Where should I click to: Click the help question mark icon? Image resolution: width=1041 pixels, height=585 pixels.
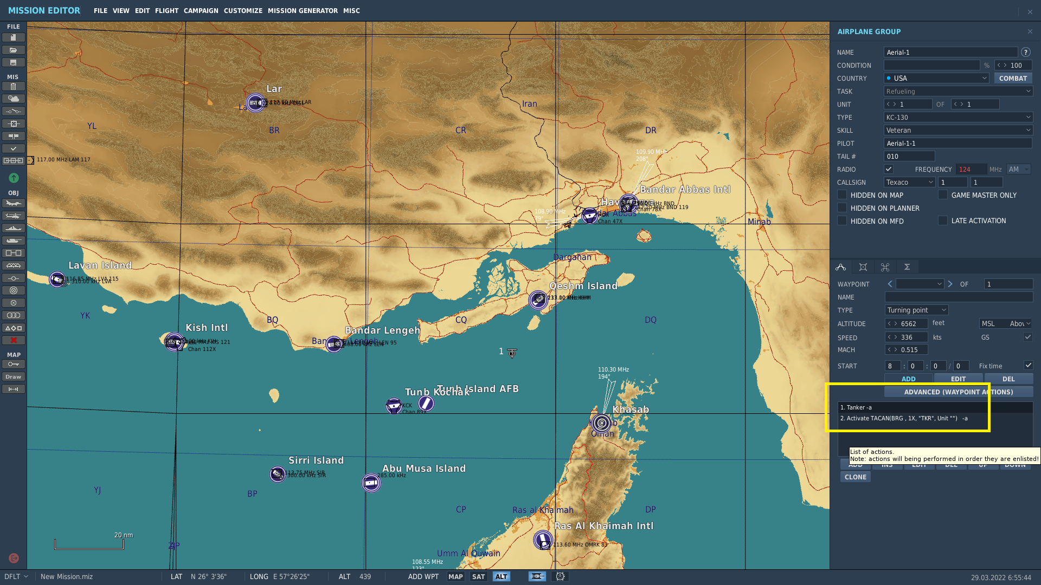pos(1025,52)
